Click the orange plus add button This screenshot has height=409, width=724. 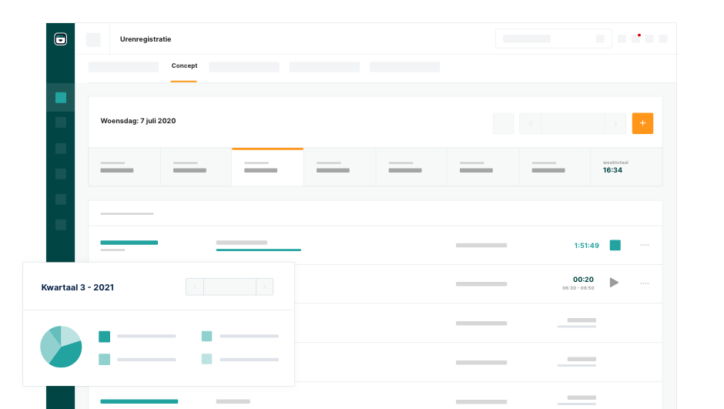(642, 123)
